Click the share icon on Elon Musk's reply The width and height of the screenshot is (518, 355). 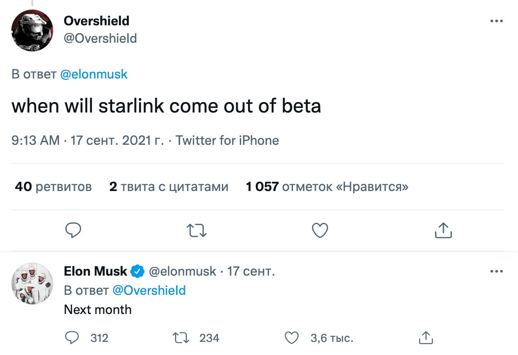426,338
